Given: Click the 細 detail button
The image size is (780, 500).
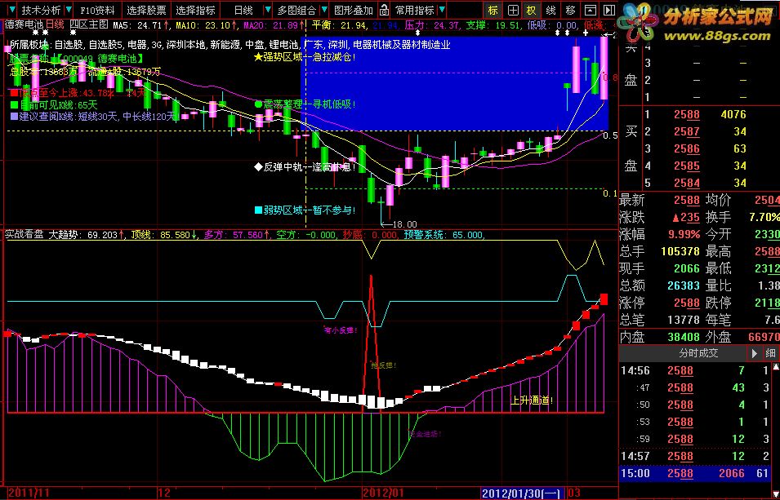Looking at the screenshot, I should coord(770,353).
